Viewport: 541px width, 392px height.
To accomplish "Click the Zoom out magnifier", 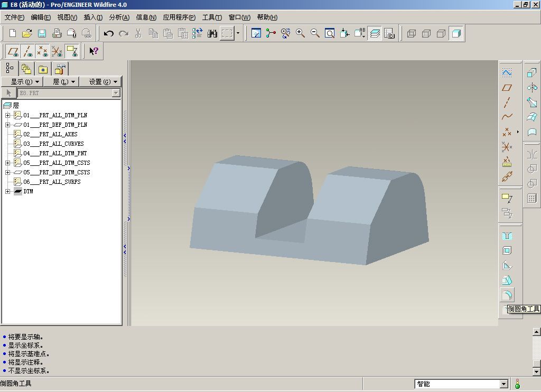I will tap(315, 33).
